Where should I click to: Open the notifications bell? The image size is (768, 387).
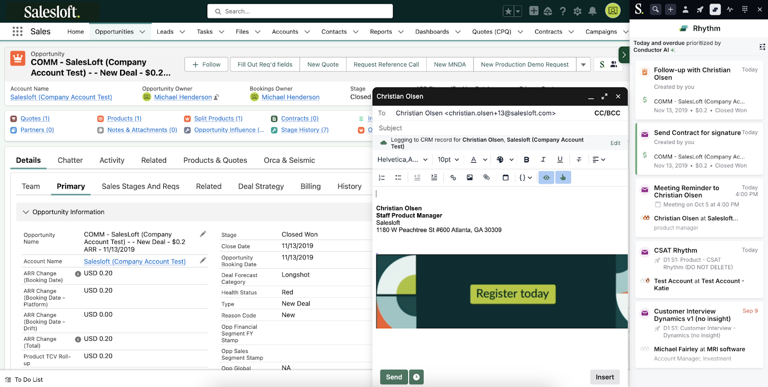pyautogui.click(x=593, y=11)
